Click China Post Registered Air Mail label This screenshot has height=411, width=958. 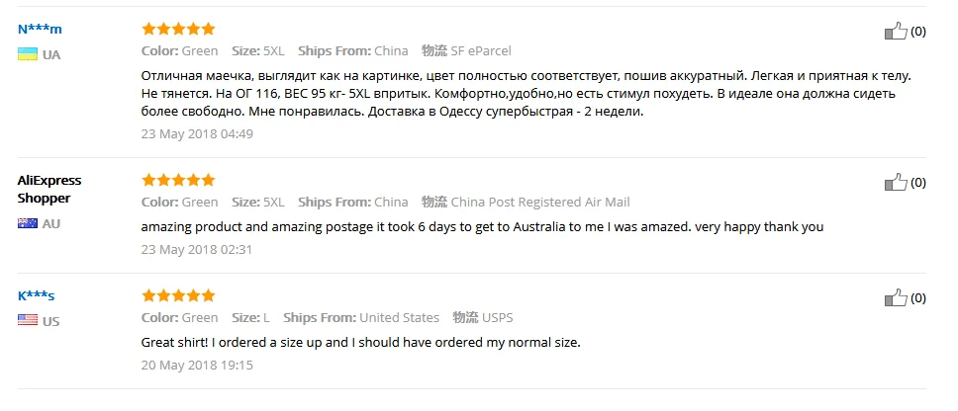[x=540, y=203]
